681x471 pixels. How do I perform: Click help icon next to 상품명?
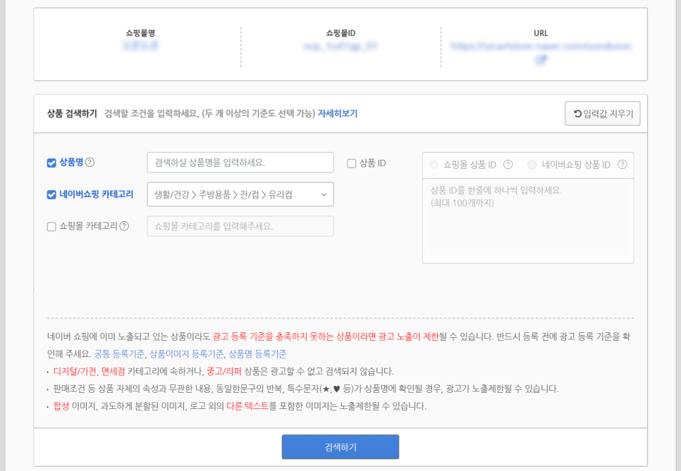click(x=90, y=162)
